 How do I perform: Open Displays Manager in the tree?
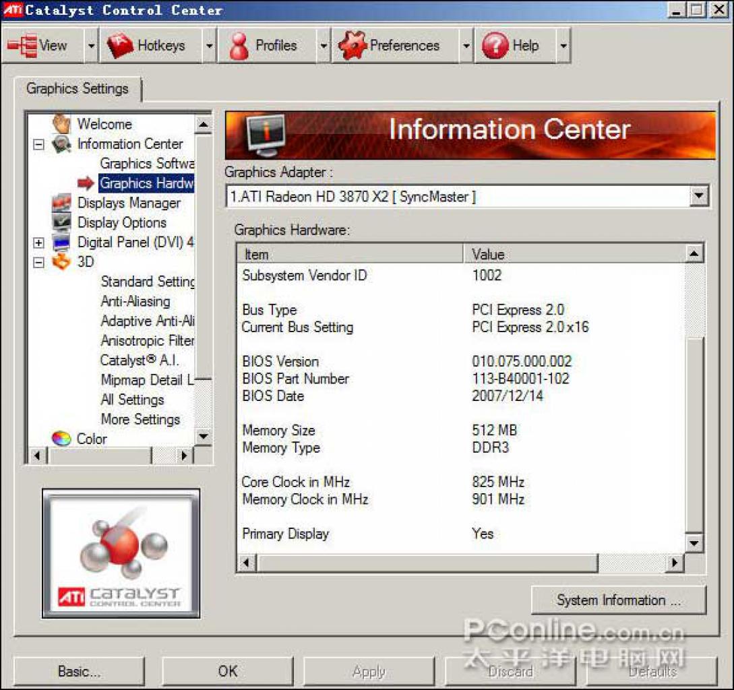[x=129, y=203]
